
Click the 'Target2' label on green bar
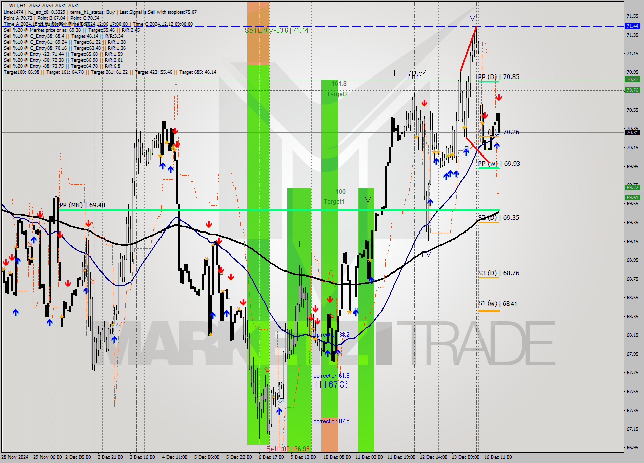pyautogui.click(x=337, y=94)
